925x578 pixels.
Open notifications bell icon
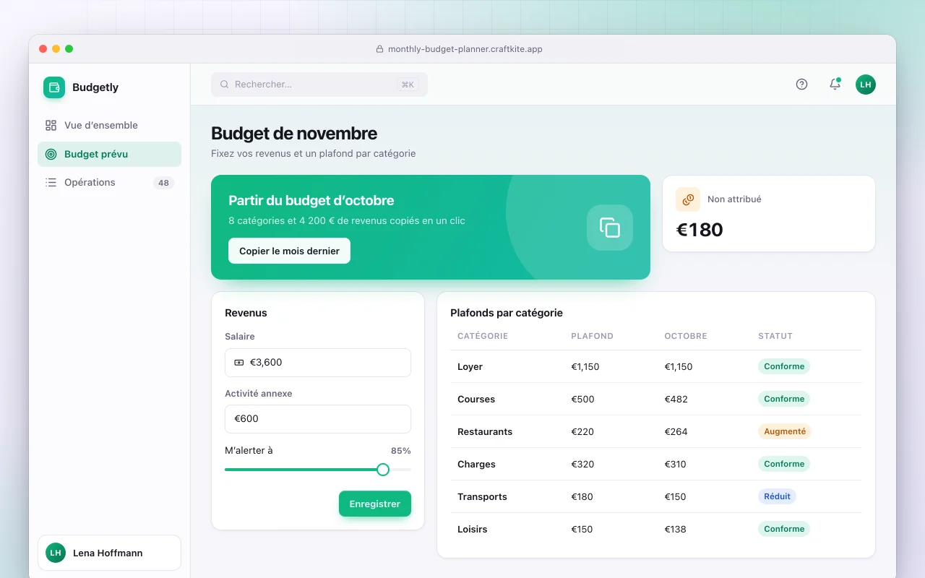(x=835, y=84)
